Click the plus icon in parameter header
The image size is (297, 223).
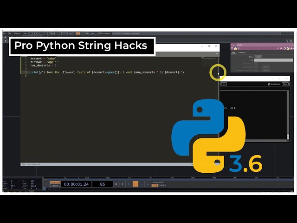click(291, 48)
